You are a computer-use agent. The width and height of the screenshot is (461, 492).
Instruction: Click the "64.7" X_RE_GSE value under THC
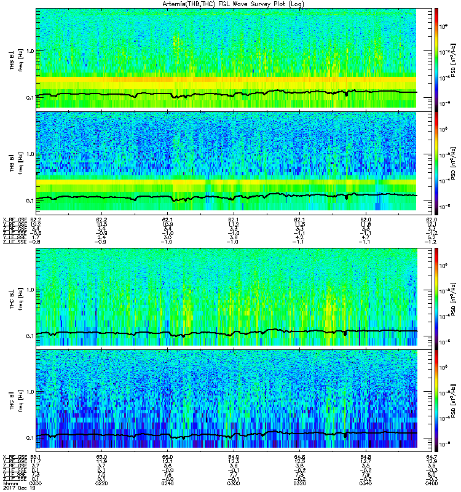point(432,457)
